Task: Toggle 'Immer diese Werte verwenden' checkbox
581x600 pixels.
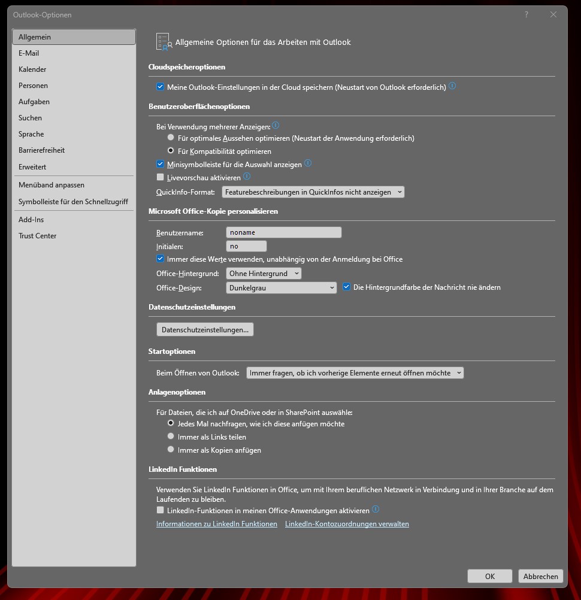Action: [x=161, y=259]
